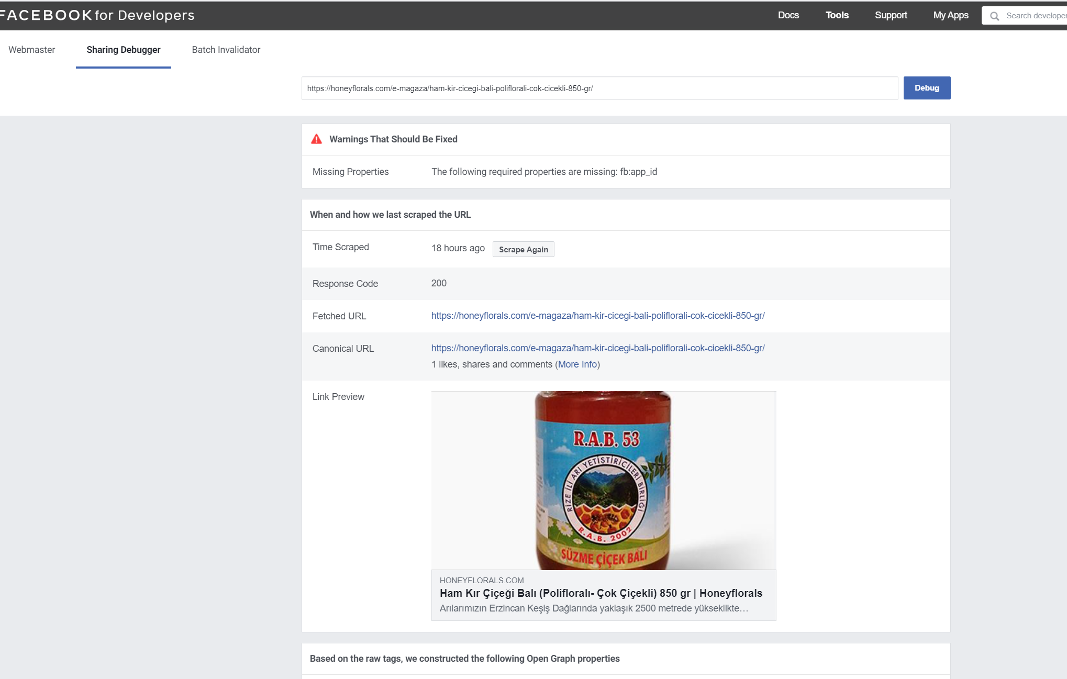Screen dimensions: 1067x679
Task: Click the search magnifier icon
Action: pyautogui.click(x=994, y=16)
